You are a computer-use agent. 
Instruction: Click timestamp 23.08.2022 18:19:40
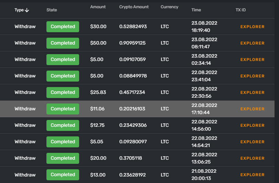(204, 27)
